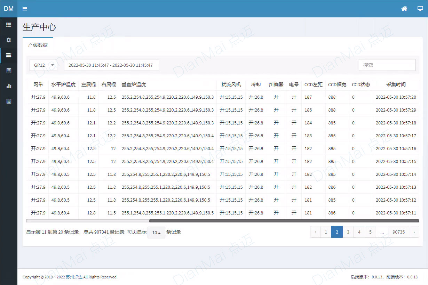Select the server icon in sidebar

click(x=9, y=55)
